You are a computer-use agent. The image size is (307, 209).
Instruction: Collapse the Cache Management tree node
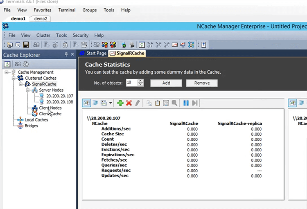pyautogui.click(x=7, y=72)
